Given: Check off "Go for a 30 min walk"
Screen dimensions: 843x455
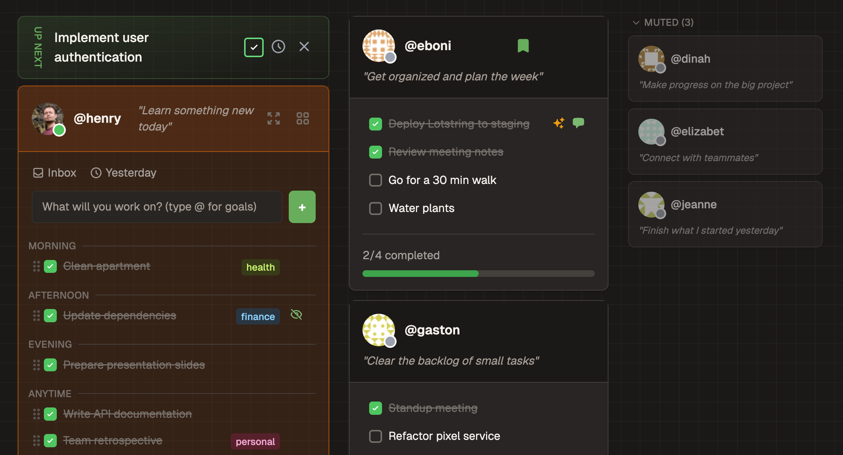Looking at the screenshot, I should [375, 180].
